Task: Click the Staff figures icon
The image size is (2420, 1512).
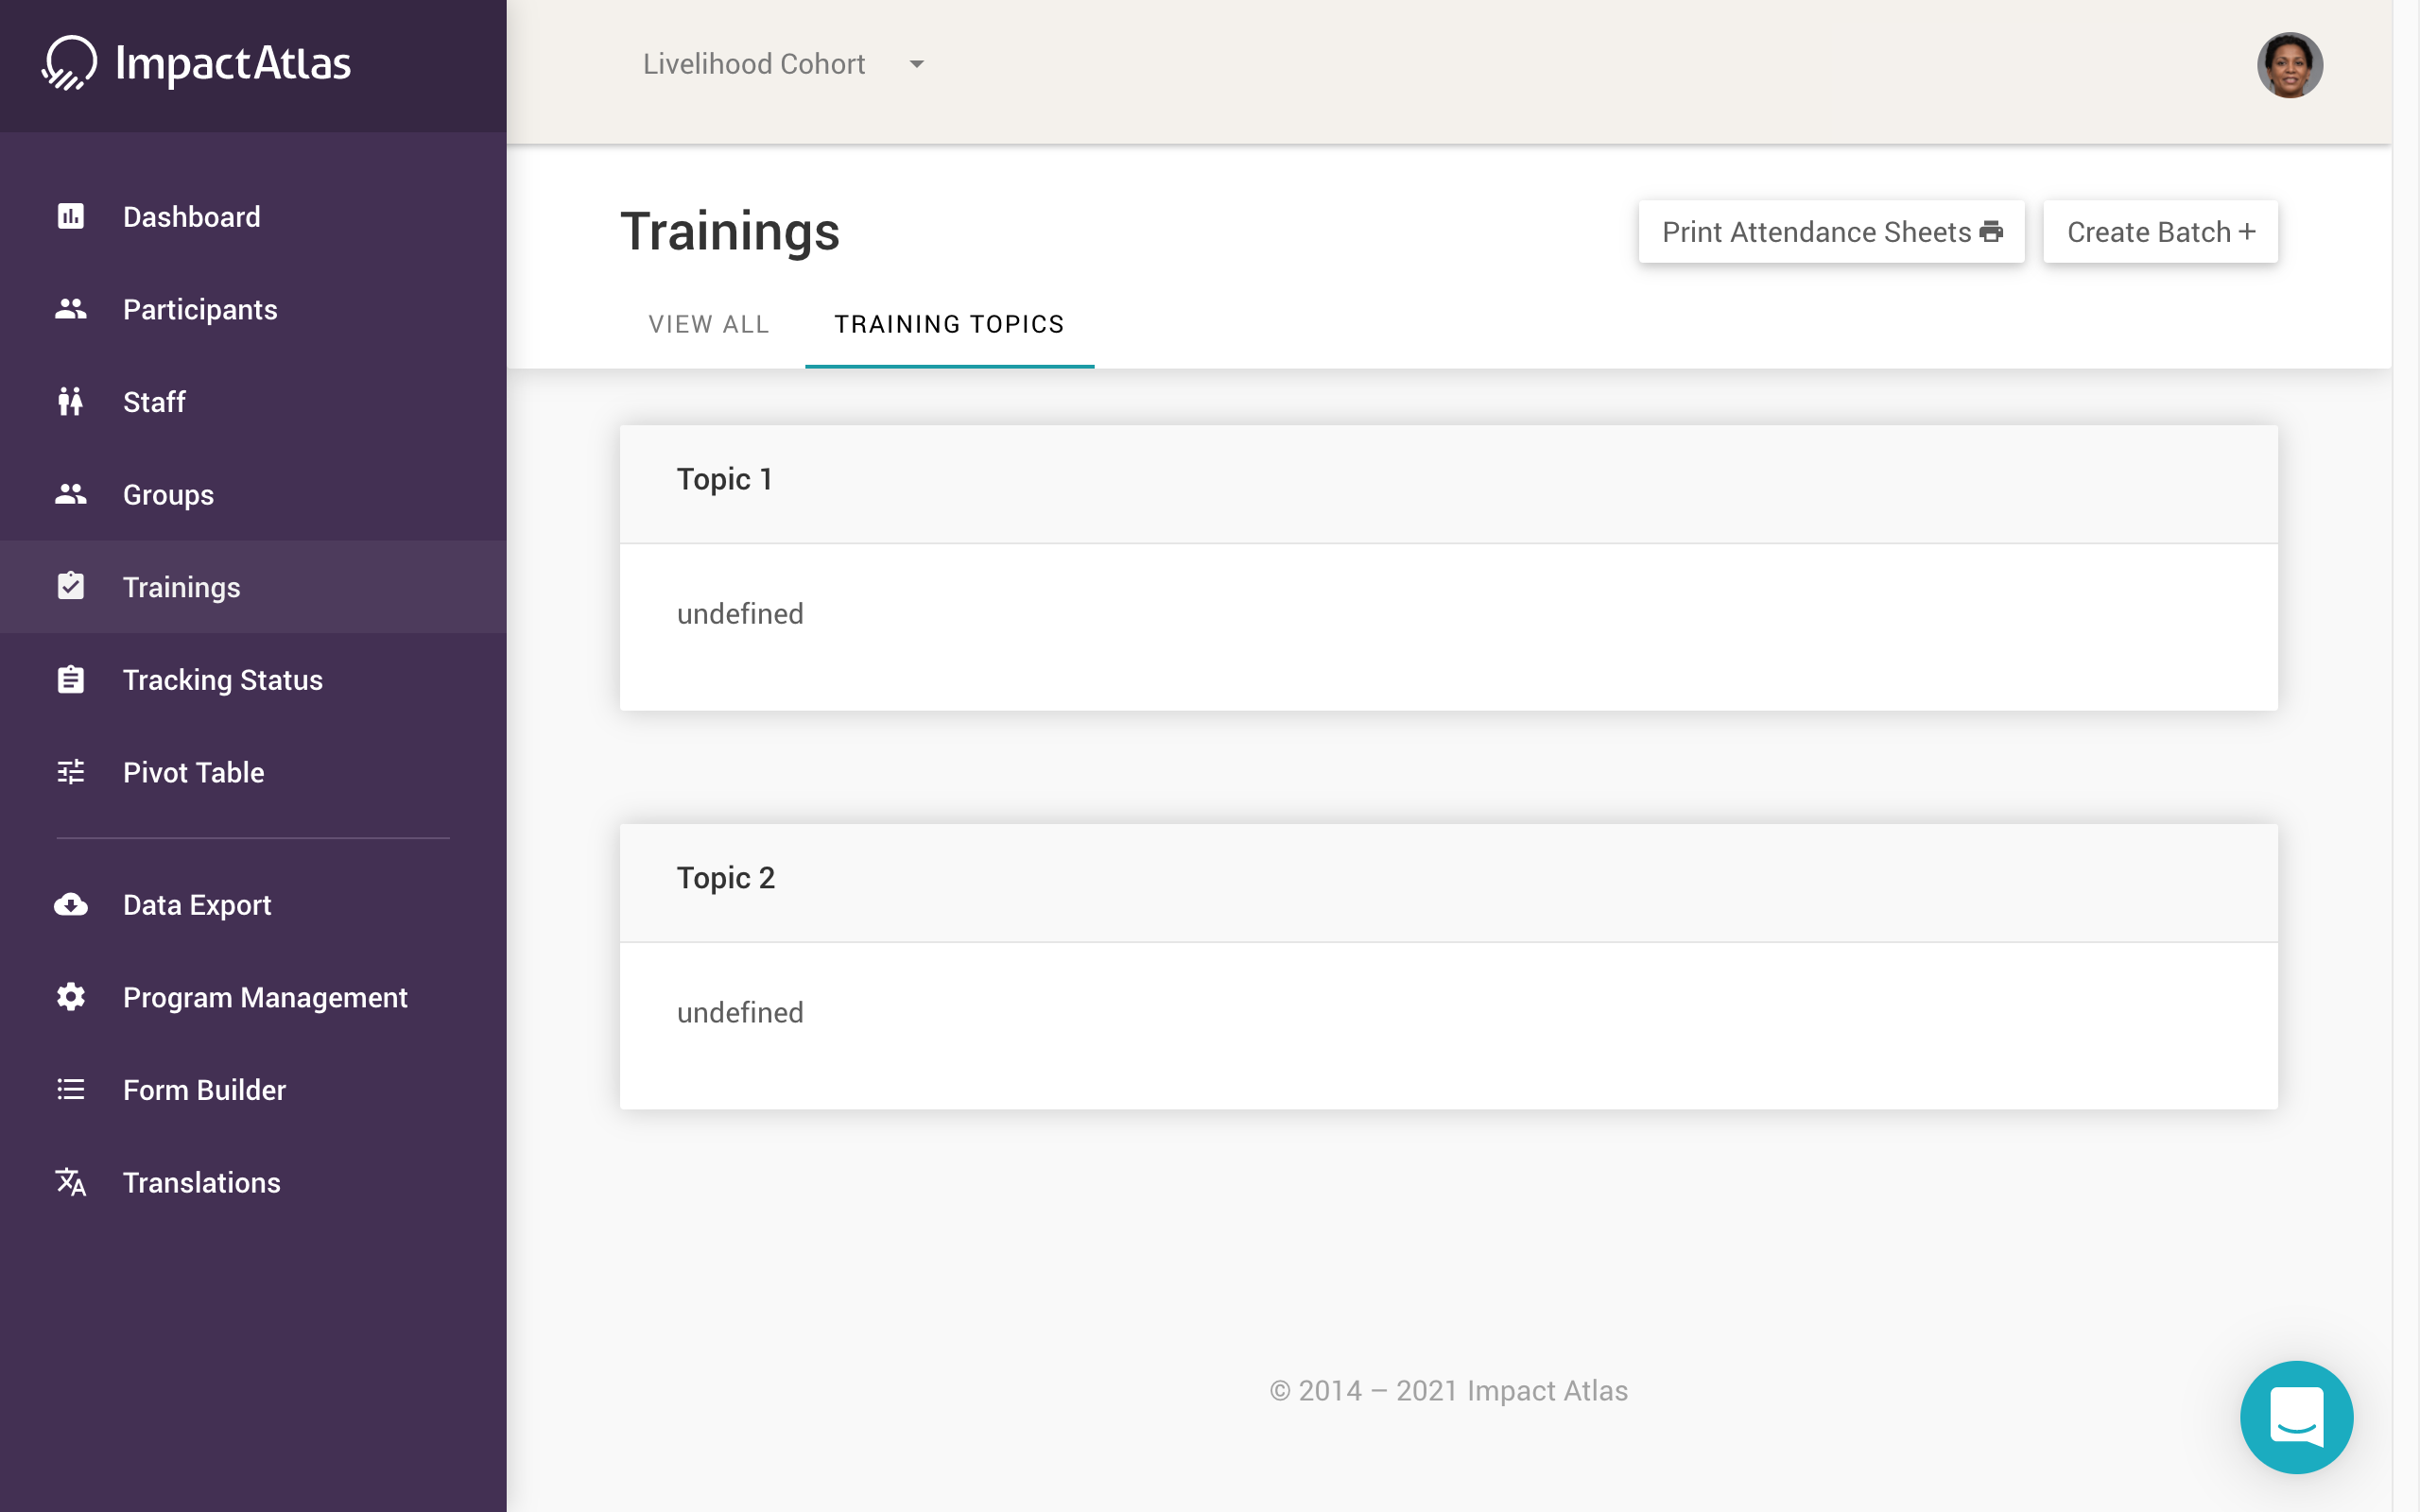Action: (70, 401)
